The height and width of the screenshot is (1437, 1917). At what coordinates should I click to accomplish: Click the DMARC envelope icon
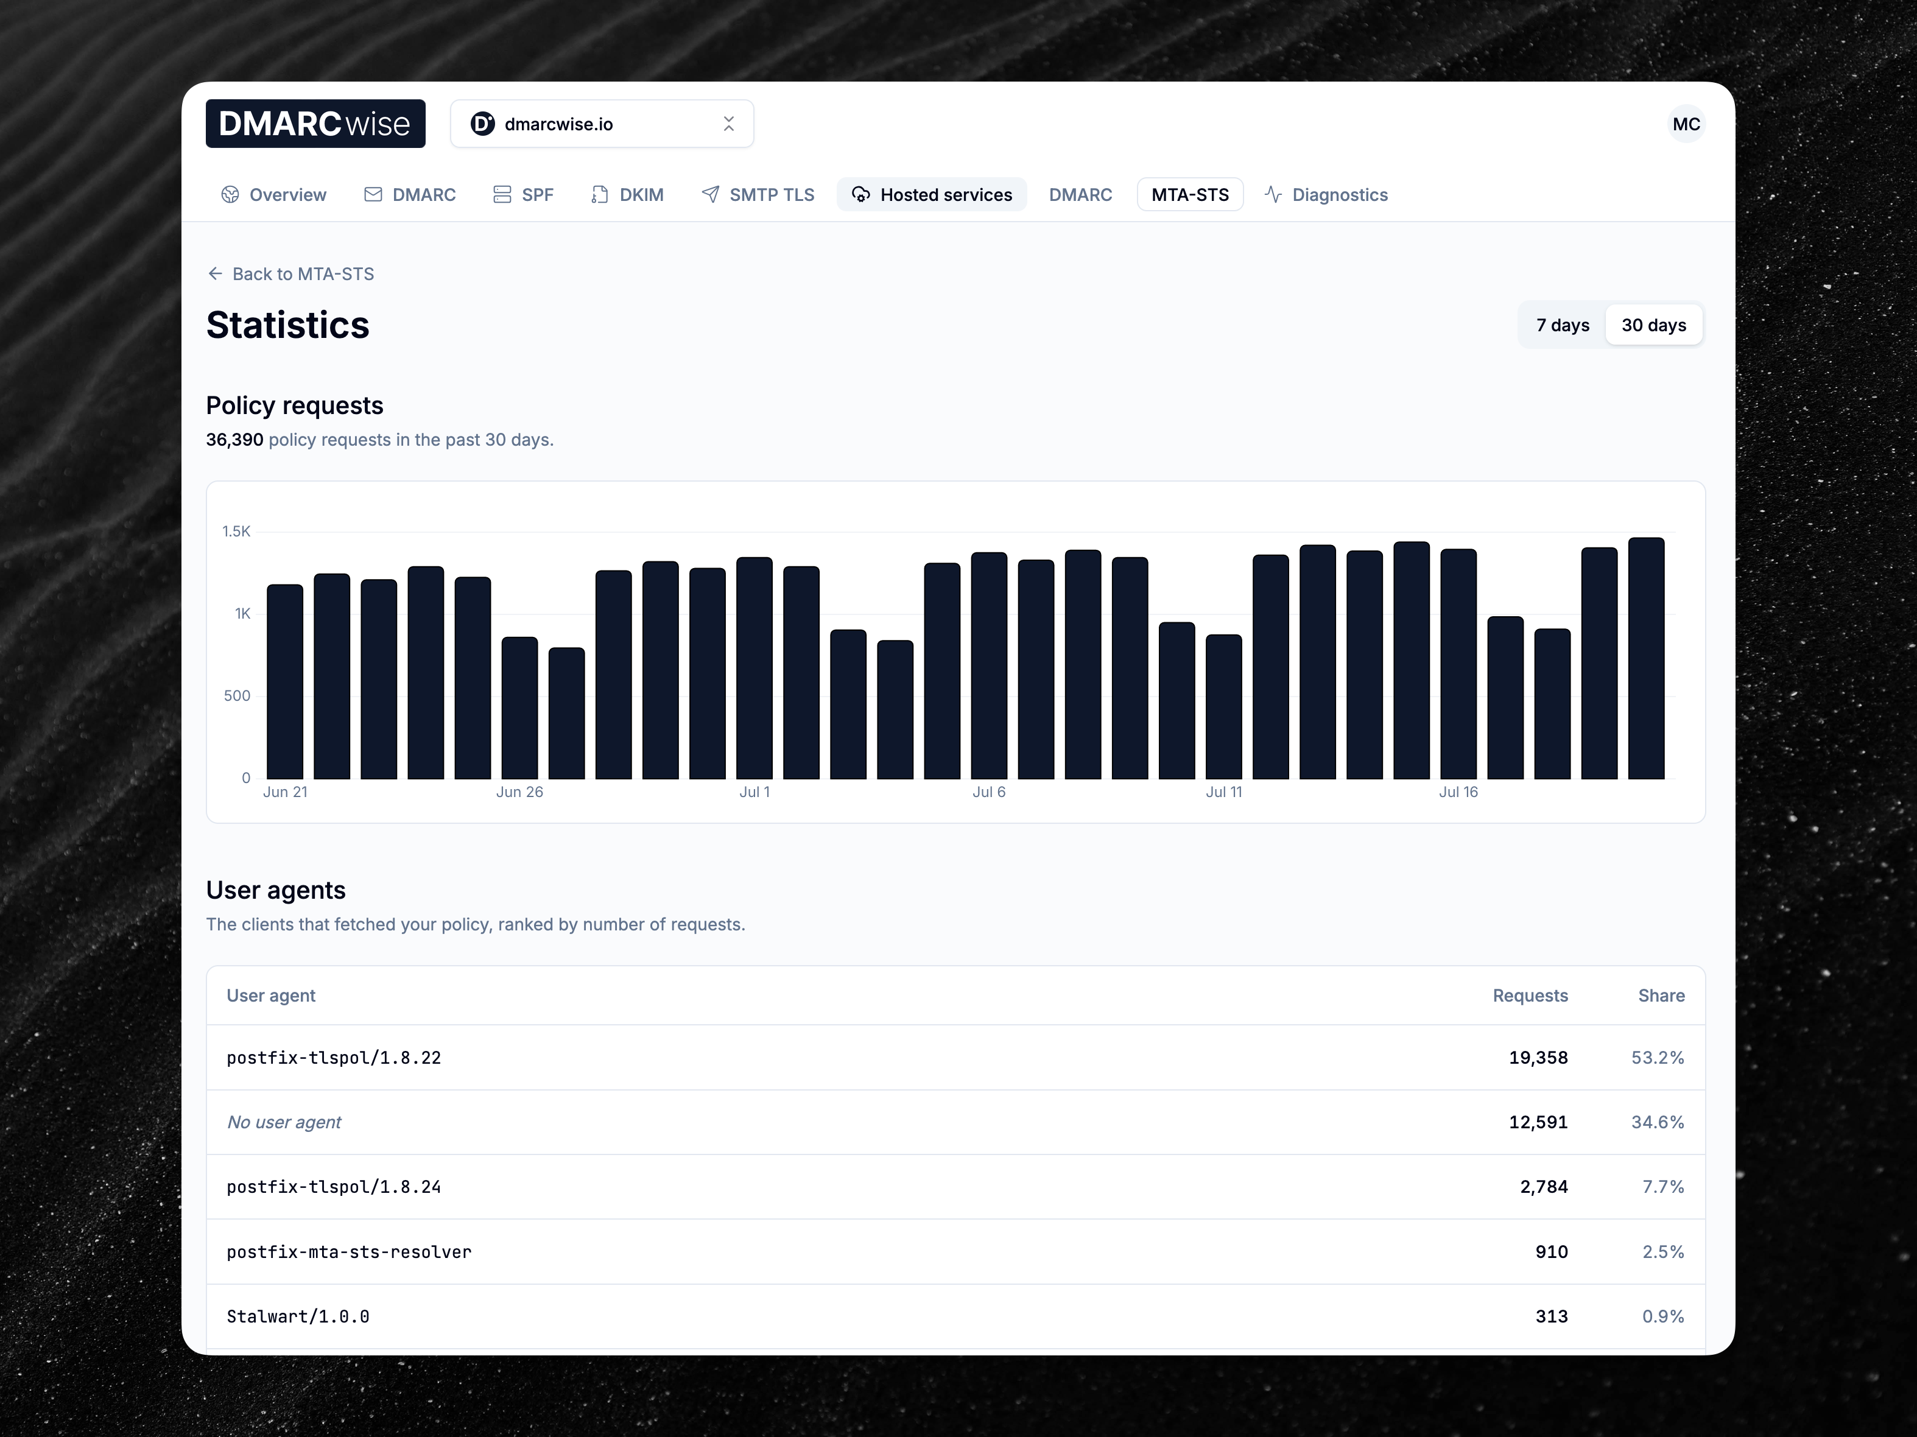click(373, 194)
